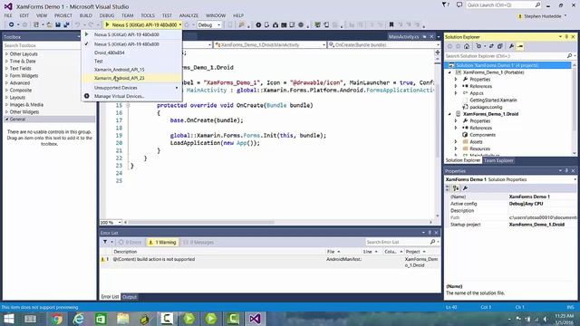The width and height of the screenshot is (580, 326).
Task: Open the Debug configuration dropdown
Action: pos(209,24)
